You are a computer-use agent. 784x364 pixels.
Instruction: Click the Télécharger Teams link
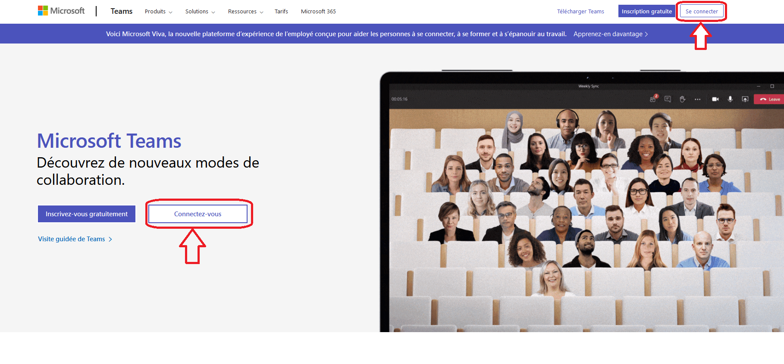(580, 12)
